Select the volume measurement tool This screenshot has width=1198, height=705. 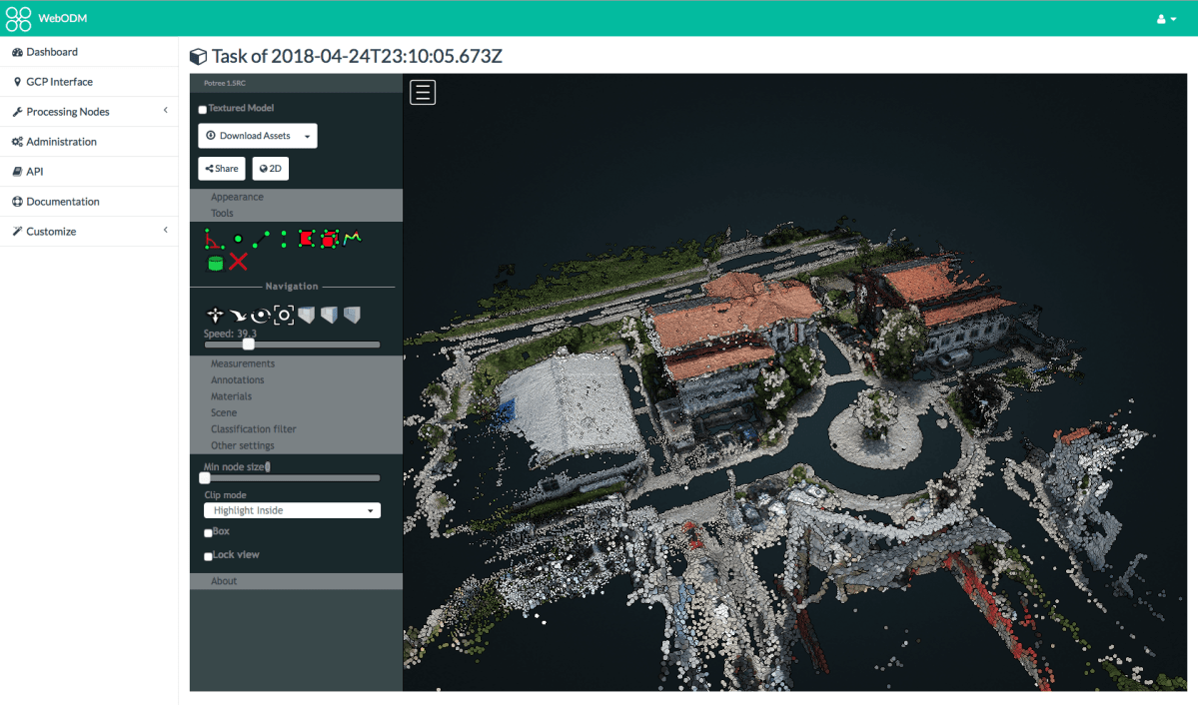[330, 238]
